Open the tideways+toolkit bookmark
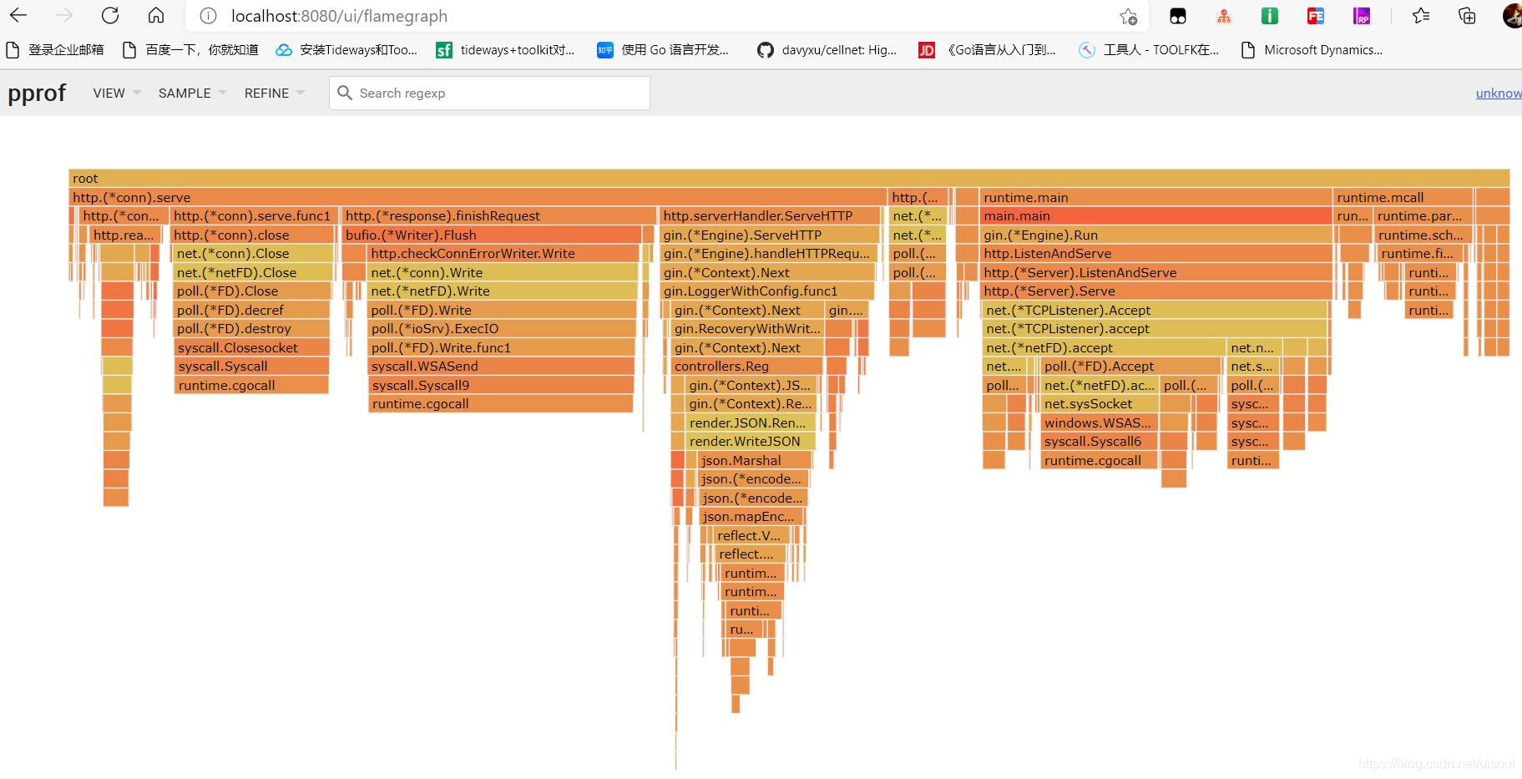This screenshot has height=779, width=1522. click(506, 50)
